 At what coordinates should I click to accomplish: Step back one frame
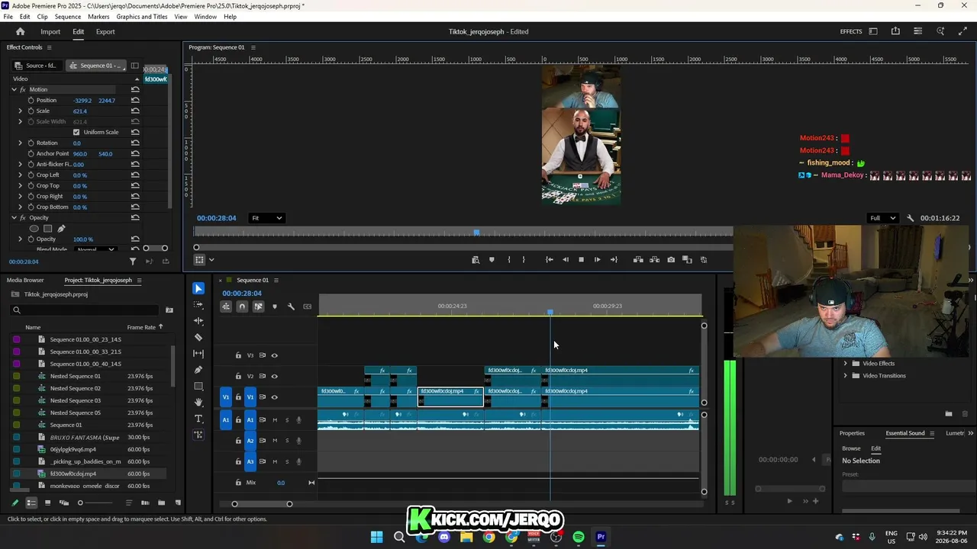(x=566, y=260)
